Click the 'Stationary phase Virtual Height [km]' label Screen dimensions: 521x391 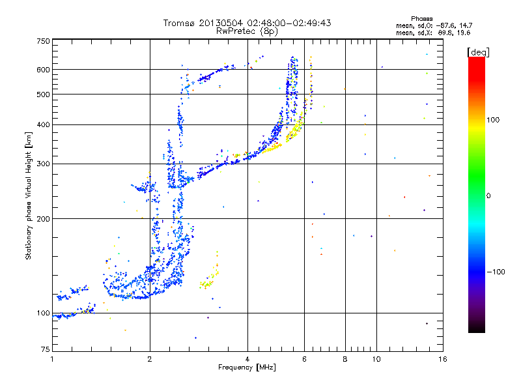tap(29, 195)
